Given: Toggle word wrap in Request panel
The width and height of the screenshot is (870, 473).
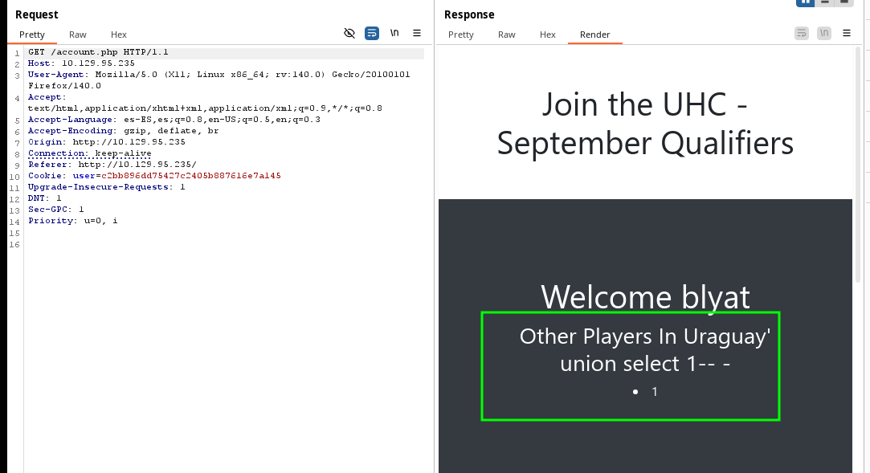Looking at the screenshot, I should 372,33.
